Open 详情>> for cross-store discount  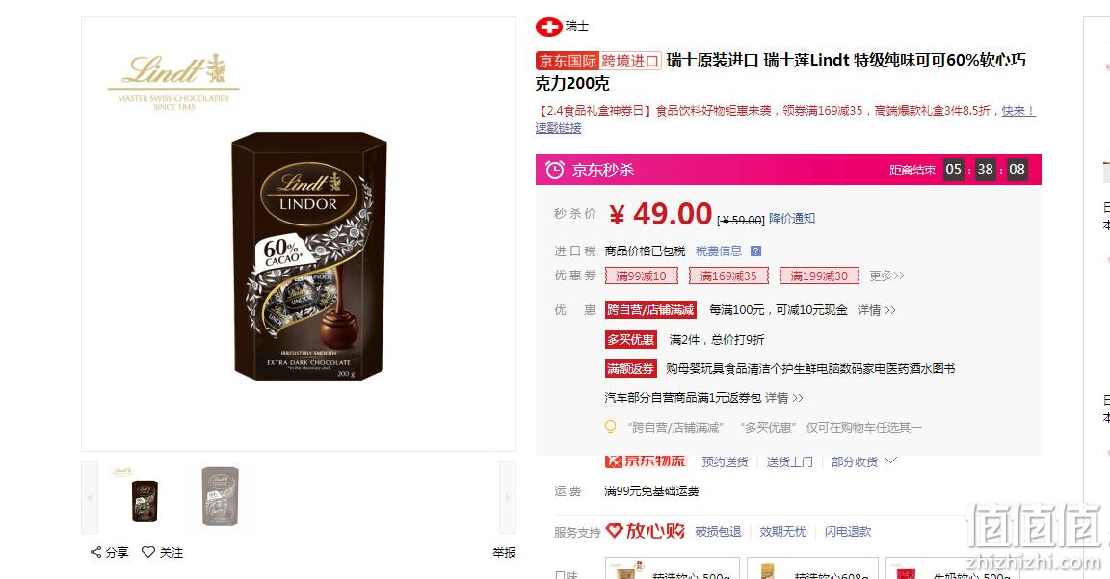(877, 310)
